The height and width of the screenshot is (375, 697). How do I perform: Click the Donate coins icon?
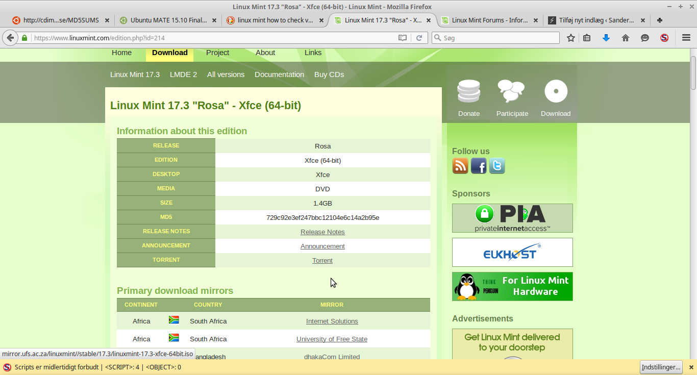tap(469, 91)
